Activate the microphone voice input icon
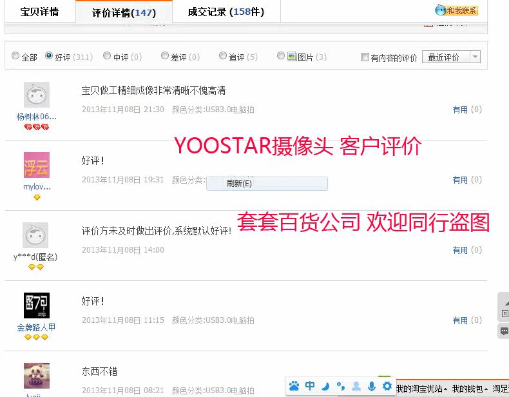The width and height of the screenshot is (509, 397). (372, 386)
